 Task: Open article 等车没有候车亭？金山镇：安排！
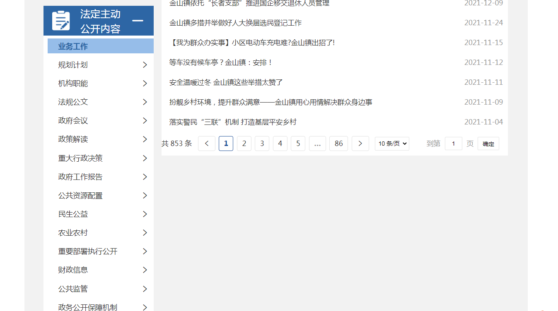(x=221, y=62)
